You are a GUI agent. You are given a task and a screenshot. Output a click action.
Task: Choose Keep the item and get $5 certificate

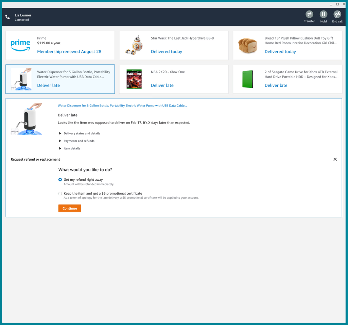pyautogui.click(x=60, y=194)
